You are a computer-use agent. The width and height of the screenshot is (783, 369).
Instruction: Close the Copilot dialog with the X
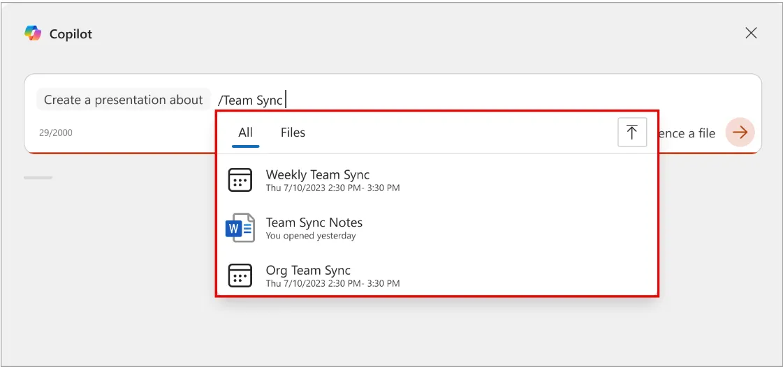click(x=751, y=33)
